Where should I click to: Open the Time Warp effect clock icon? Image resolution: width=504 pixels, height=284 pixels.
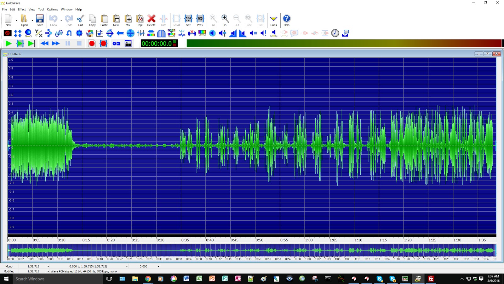[335, 33]
